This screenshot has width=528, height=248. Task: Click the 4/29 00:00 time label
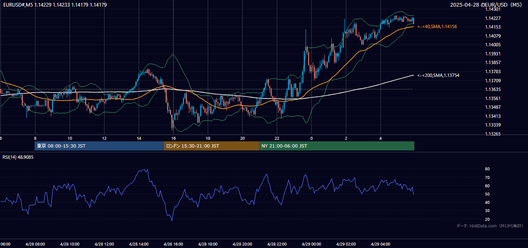tap(312, 244)
